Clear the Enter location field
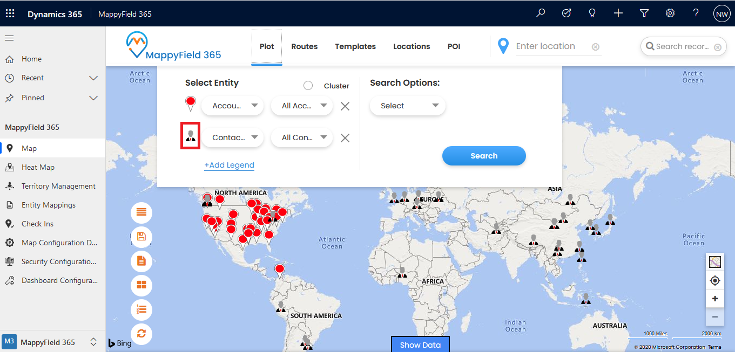 point(596,47)
